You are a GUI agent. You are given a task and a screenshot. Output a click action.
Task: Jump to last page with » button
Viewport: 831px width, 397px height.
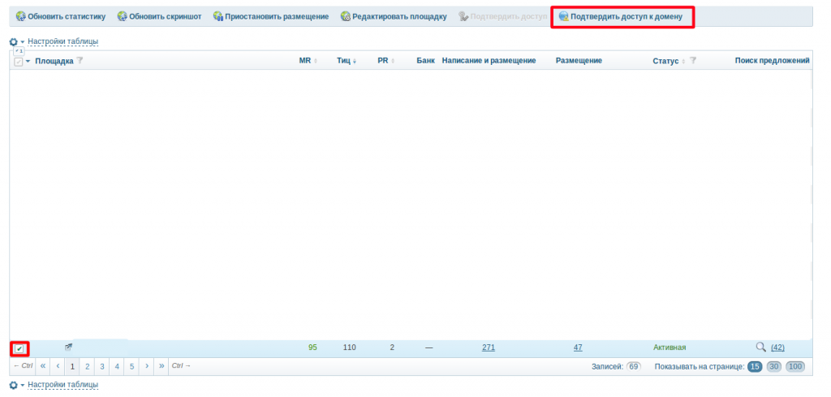pos(161,366)
